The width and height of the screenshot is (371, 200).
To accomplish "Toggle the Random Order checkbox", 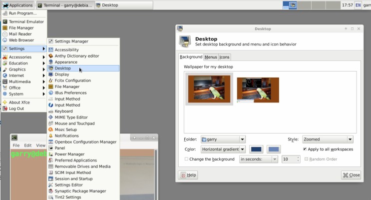I will click(307, 159).
